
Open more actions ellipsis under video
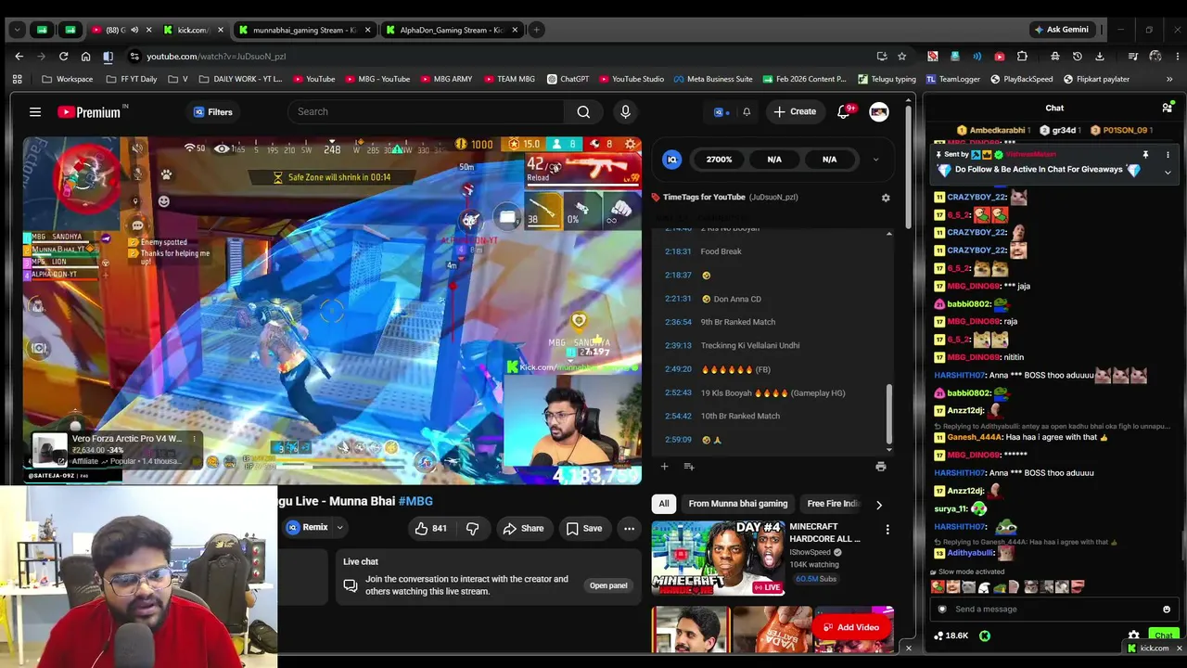coord(629,529)
